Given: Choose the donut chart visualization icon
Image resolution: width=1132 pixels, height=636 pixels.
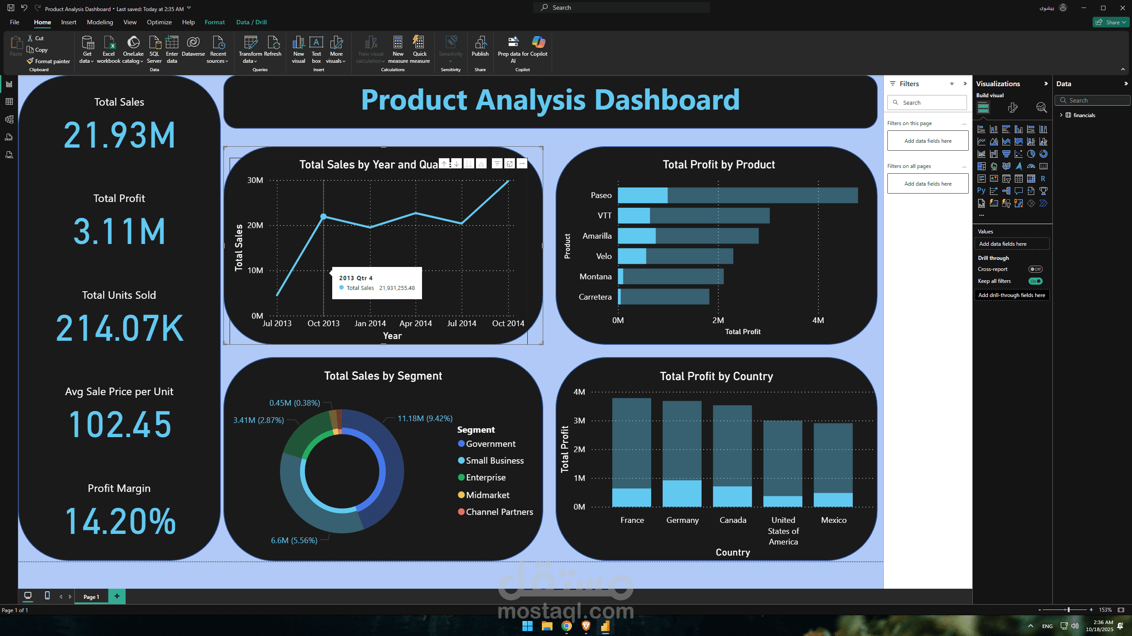Looking at the screenshot, I should [x=1043, y=154].
